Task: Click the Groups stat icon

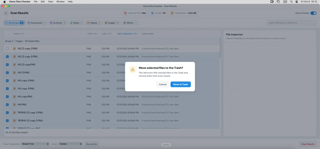Action: point(153,13)
